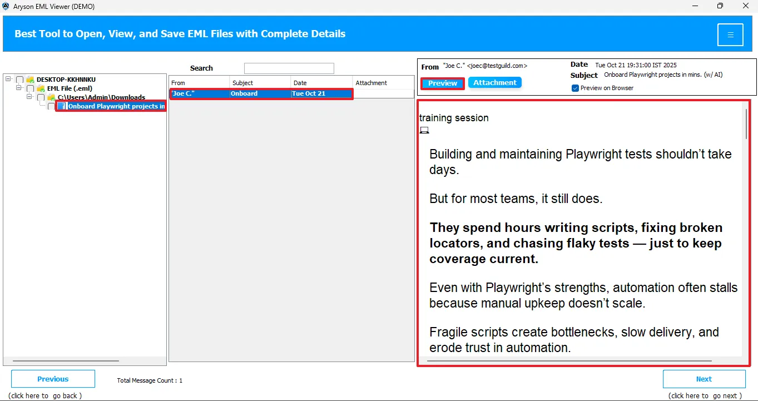Click the DESKTOP-KKHNNKU folder icon
758x401 pixels.
(30, 80)
